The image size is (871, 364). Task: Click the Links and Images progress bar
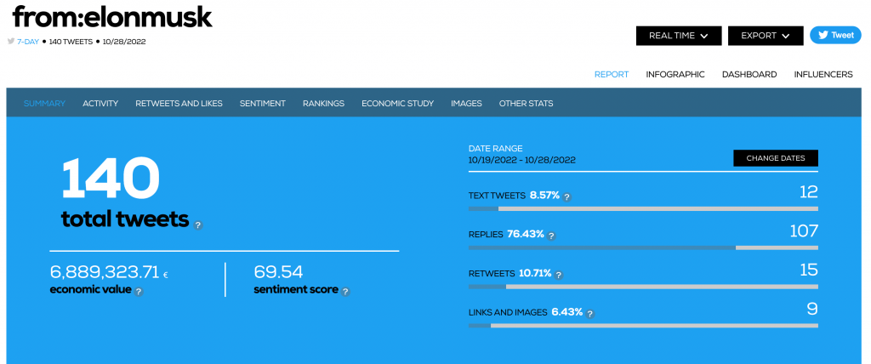tap(643, 326)
